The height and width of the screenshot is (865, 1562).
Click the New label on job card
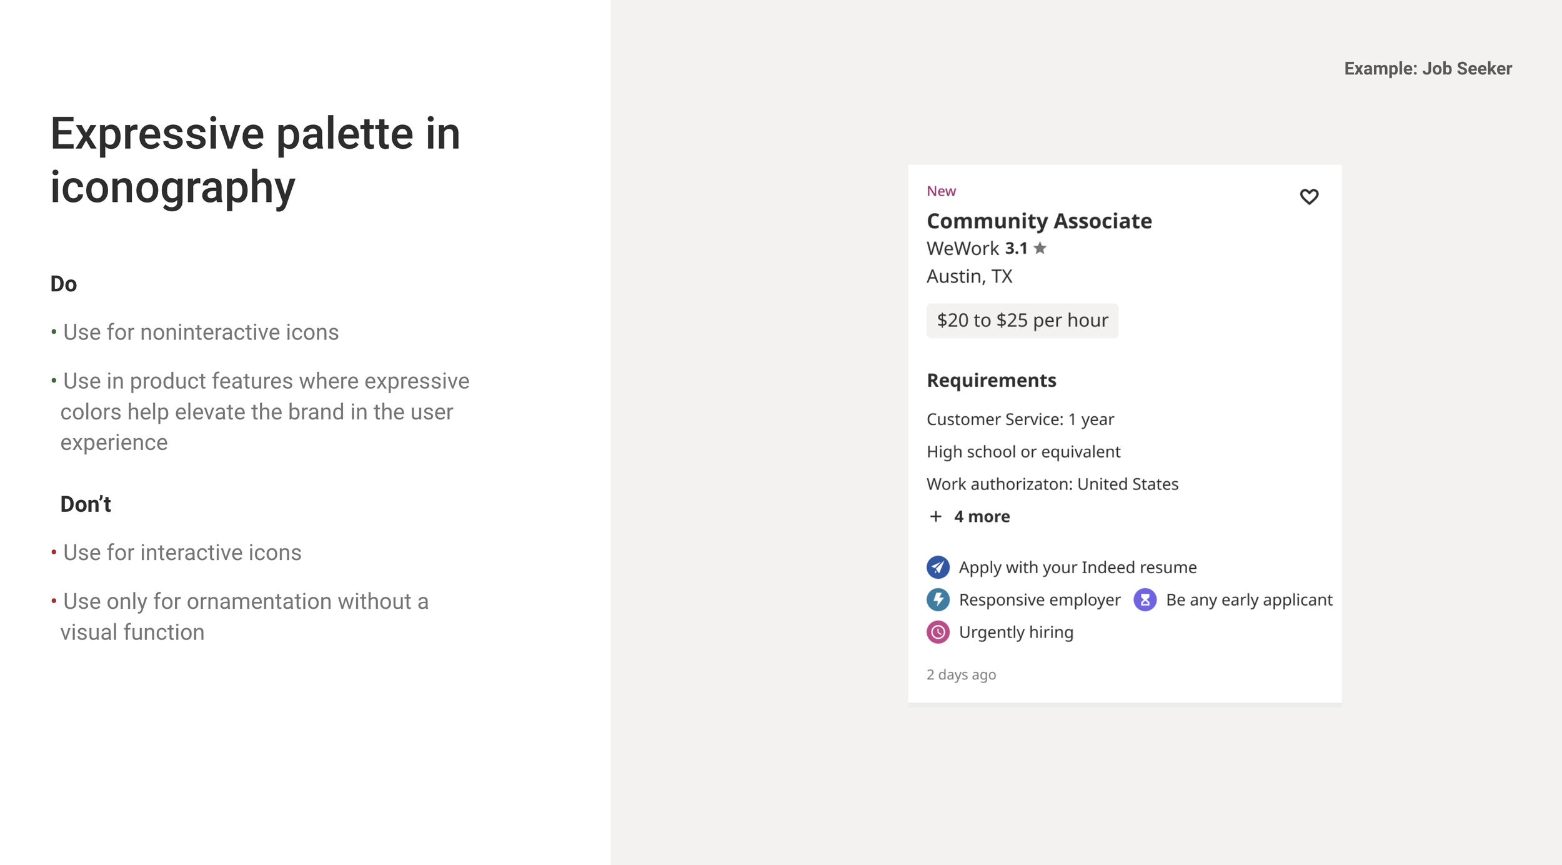(941, 191)
